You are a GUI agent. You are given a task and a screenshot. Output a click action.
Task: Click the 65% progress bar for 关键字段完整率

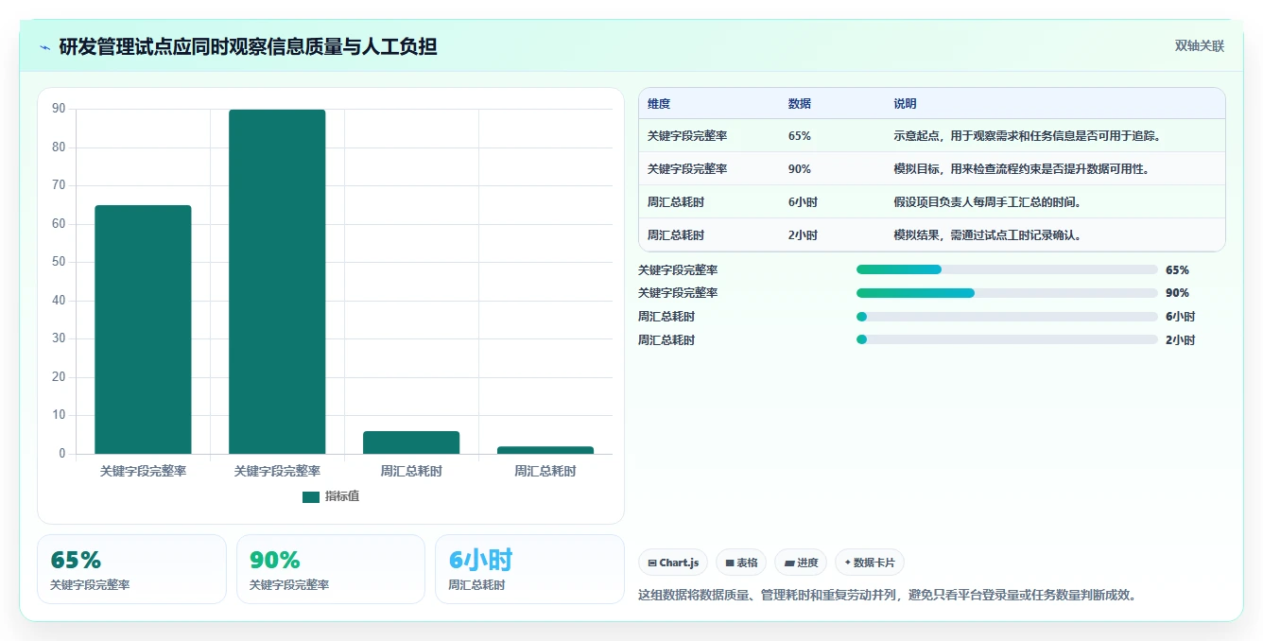click(1007, 269)
